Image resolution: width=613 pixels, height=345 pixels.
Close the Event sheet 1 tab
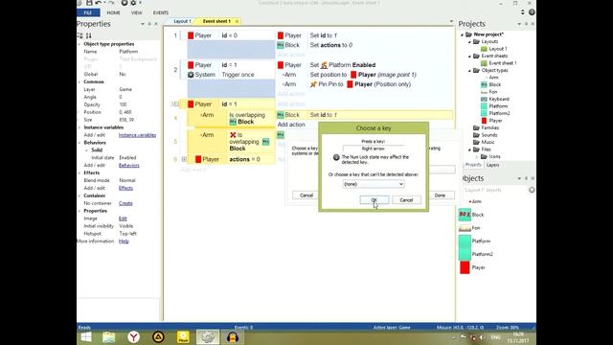click(x=237, y=21)
